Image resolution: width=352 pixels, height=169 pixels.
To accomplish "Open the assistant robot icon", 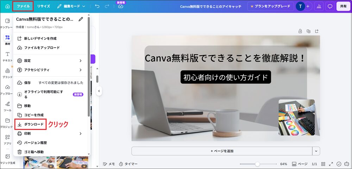I will (347, 164).
